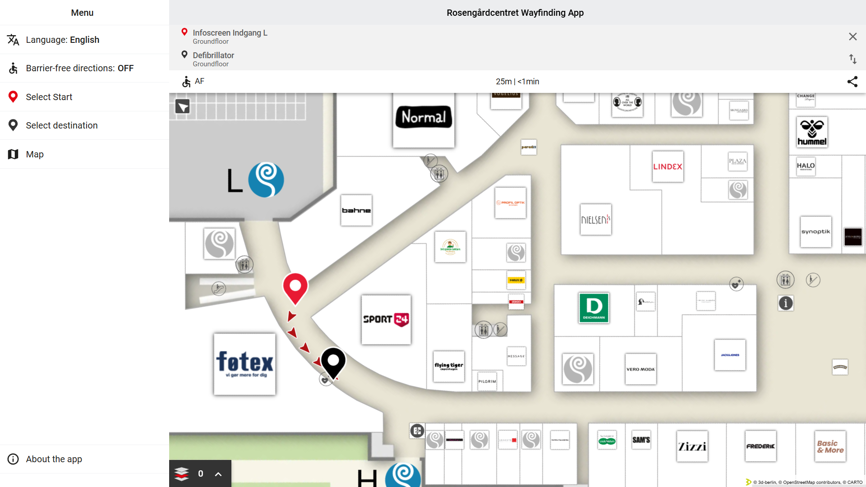Viewport: 866px width, 487px height.
Task: Select the Deichmann store logo
Action: tap(594, 308)
